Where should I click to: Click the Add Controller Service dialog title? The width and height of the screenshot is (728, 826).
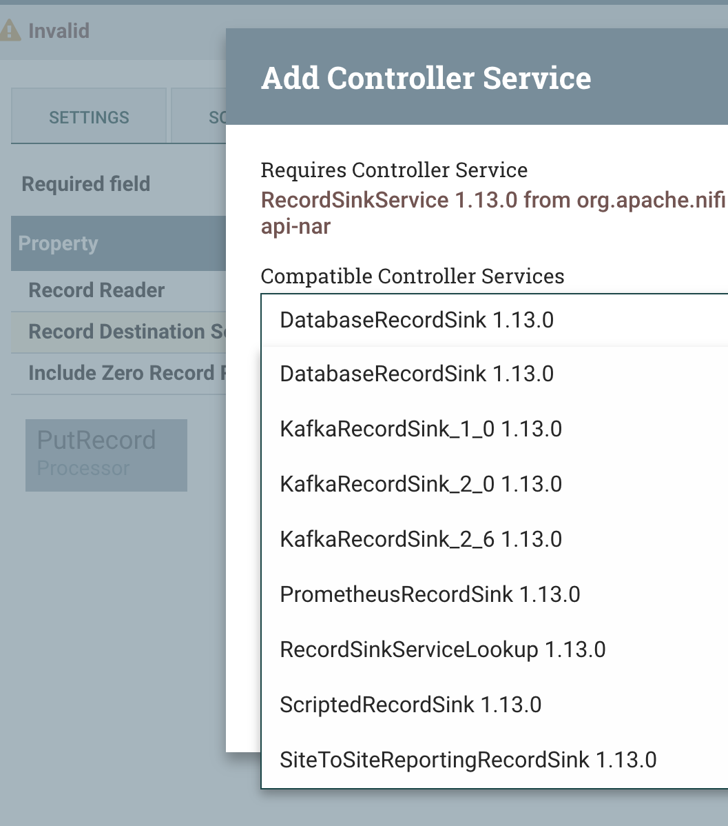coord(426,78)
